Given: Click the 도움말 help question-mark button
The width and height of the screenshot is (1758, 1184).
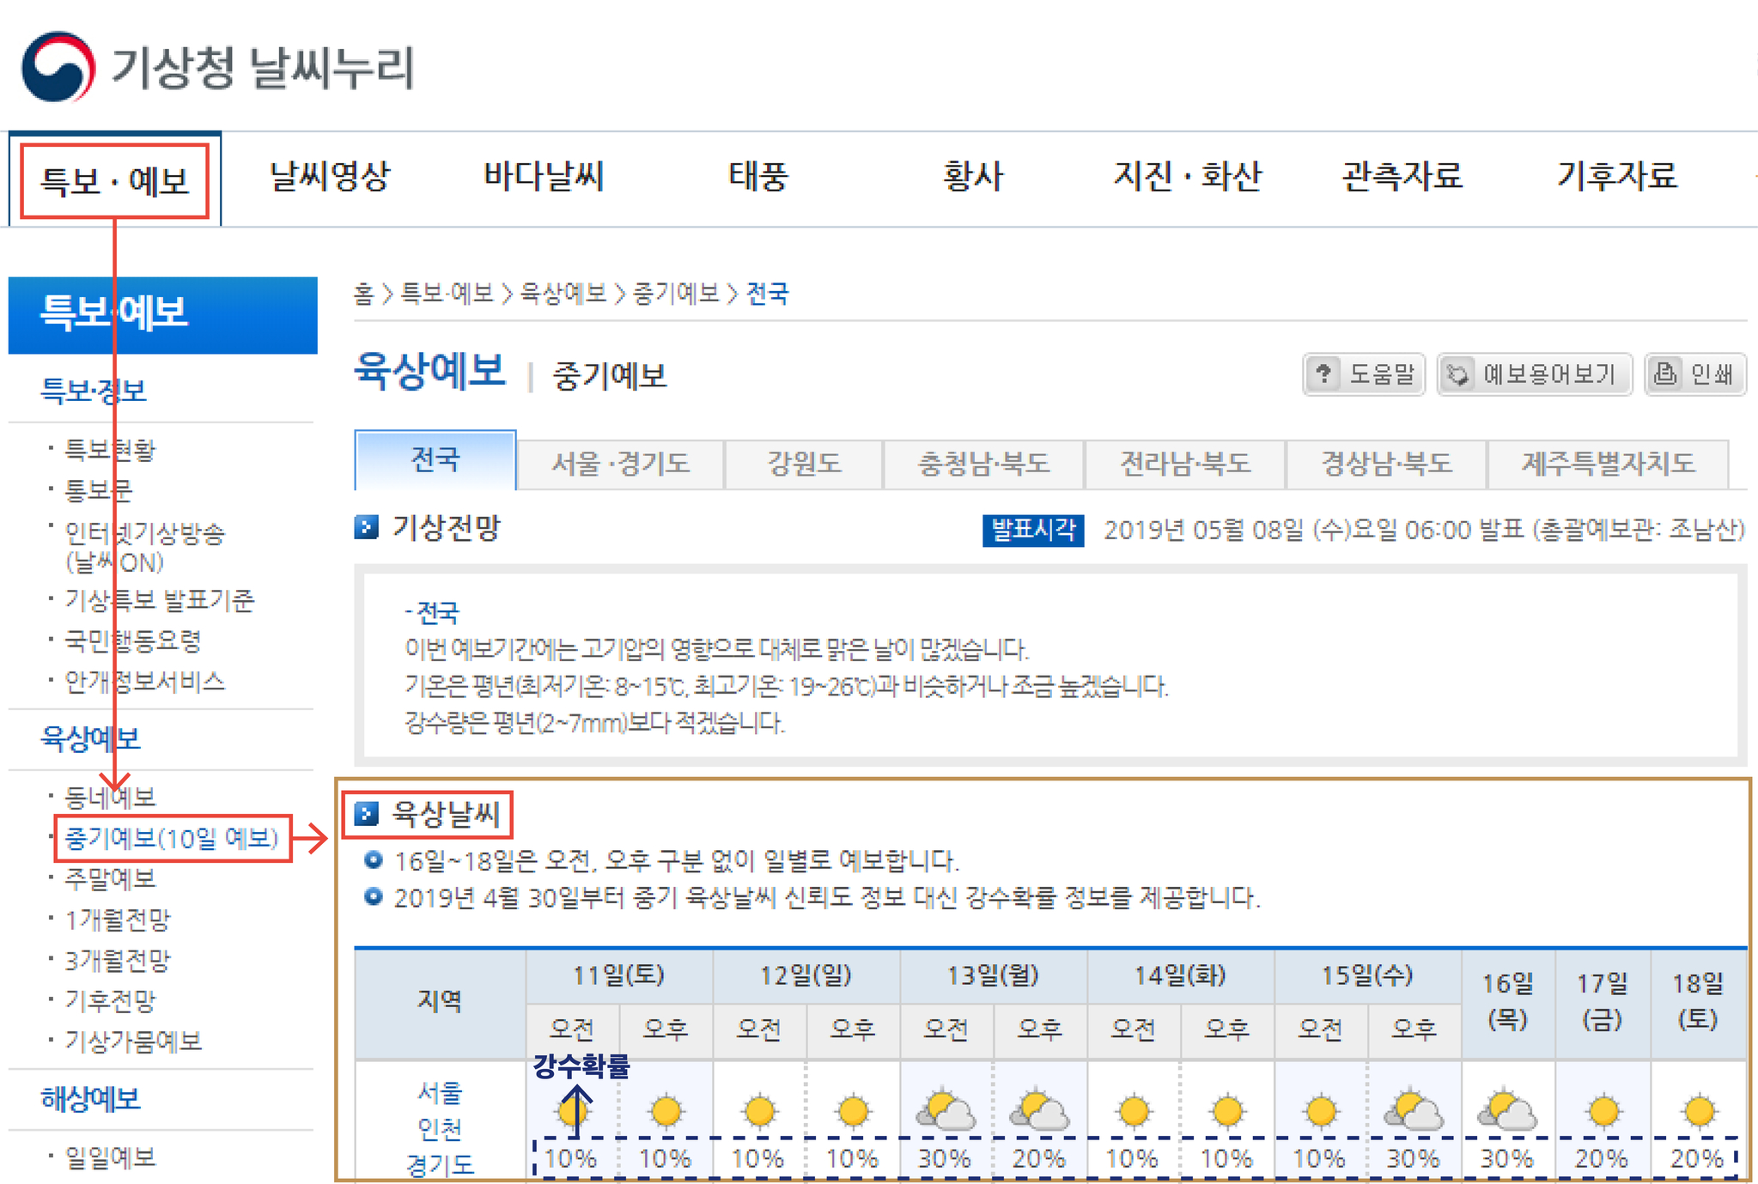Looking at the screenshot, I should point(1363,374).
